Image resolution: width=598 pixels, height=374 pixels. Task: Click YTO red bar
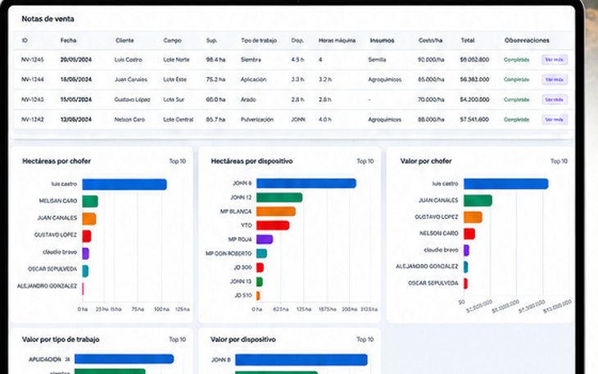click(273, 226)
